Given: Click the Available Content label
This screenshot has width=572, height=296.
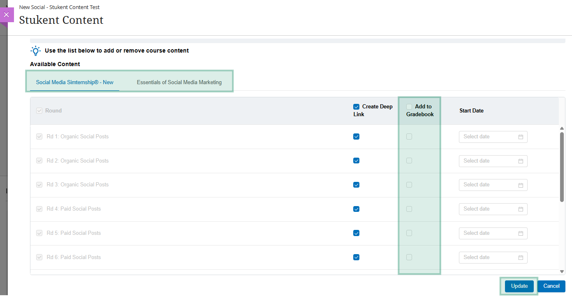Looking at the screenshot, I should (55, 64).
